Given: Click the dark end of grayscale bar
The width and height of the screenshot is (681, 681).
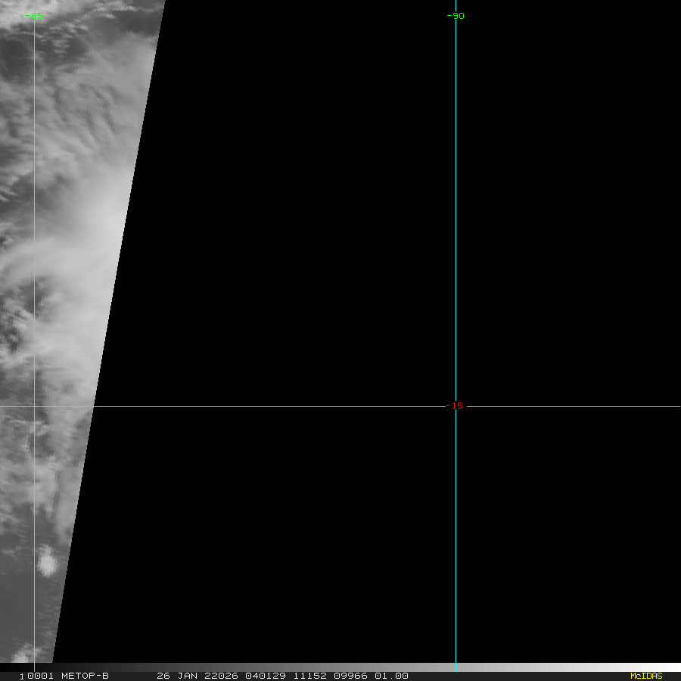Looking at the screenshot, I should click(x=15, y=667).
